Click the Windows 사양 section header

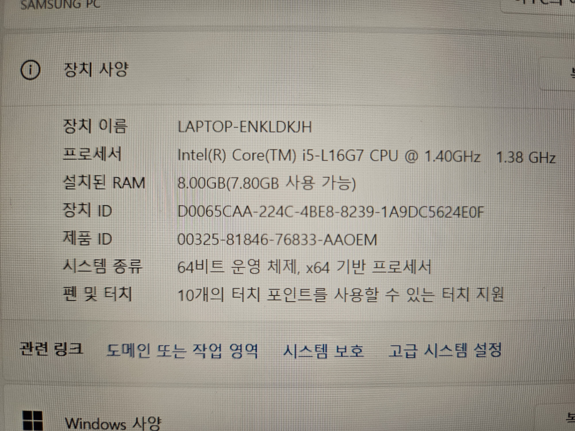[x=113, y=424]
